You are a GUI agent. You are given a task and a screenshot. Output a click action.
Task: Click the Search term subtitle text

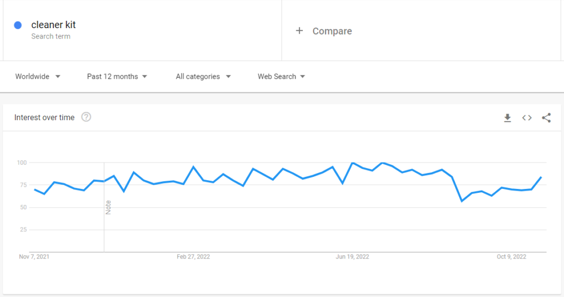pos(51,36)
